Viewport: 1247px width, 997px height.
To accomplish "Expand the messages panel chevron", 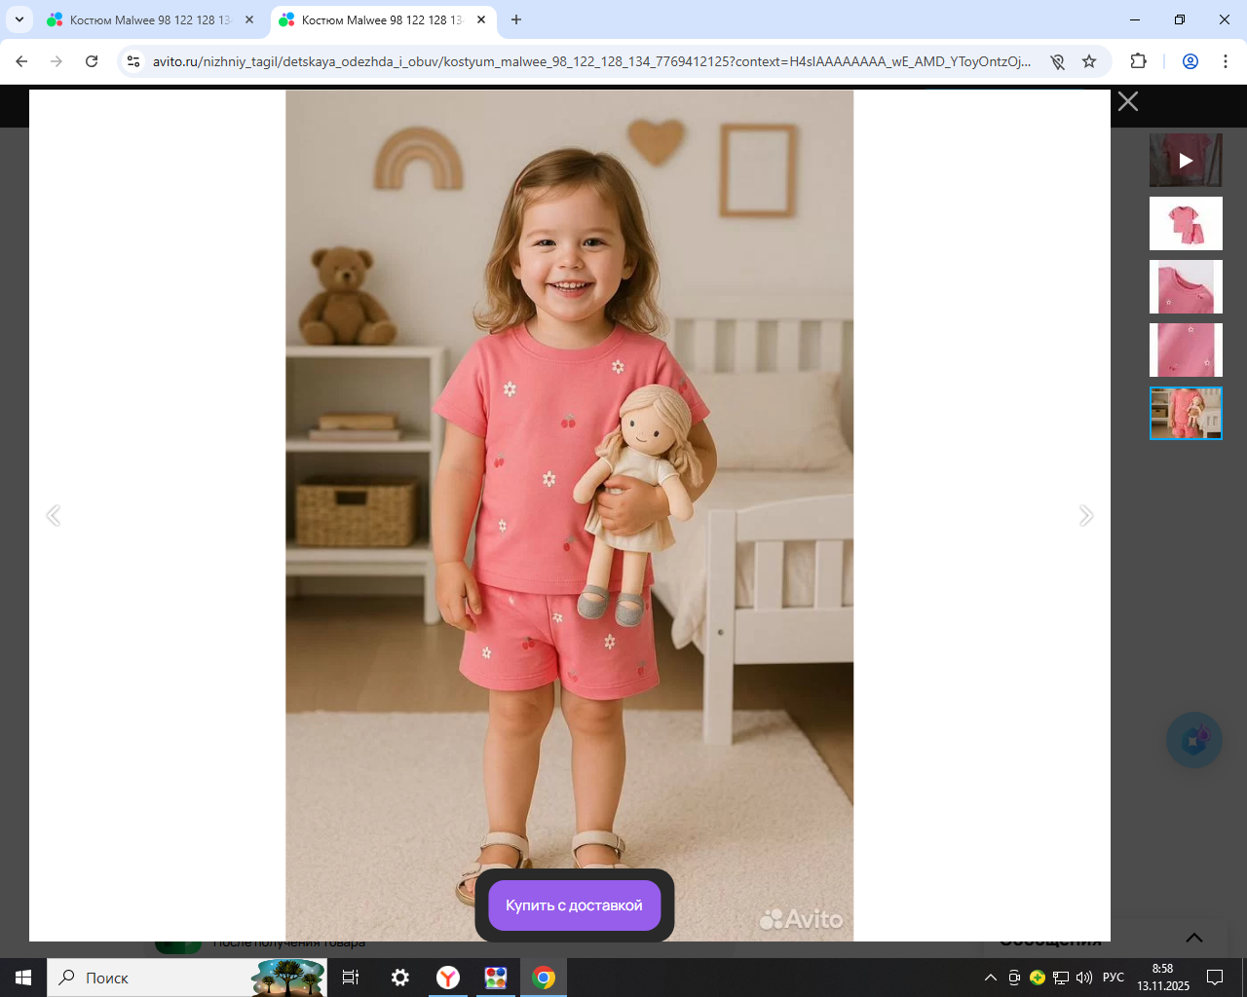I will (1194, 938).
